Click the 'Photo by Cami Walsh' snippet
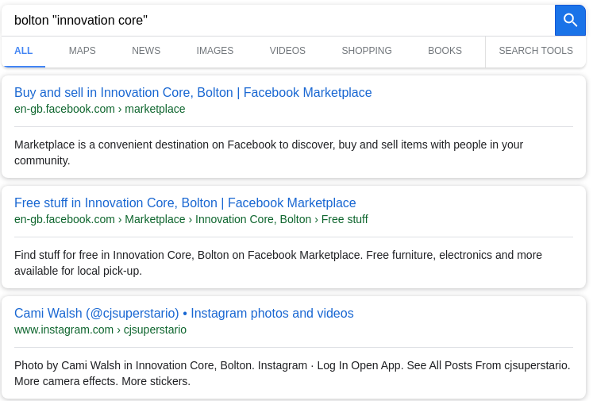This screenshot has width=593, height=401. 292,373
